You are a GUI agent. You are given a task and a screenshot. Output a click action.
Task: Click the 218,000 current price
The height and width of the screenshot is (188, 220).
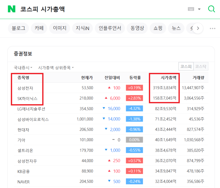[86, 98]
